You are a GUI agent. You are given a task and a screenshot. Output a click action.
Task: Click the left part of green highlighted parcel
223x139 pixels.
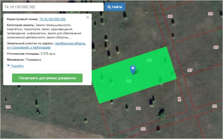(x=104, y=86)
